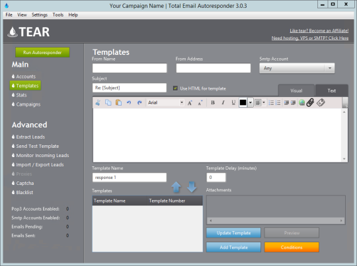Image resolution: width=357 pixels, height=266 pixels.
Task: Redo the edit with the redo arrow
Action: point(139,103)
